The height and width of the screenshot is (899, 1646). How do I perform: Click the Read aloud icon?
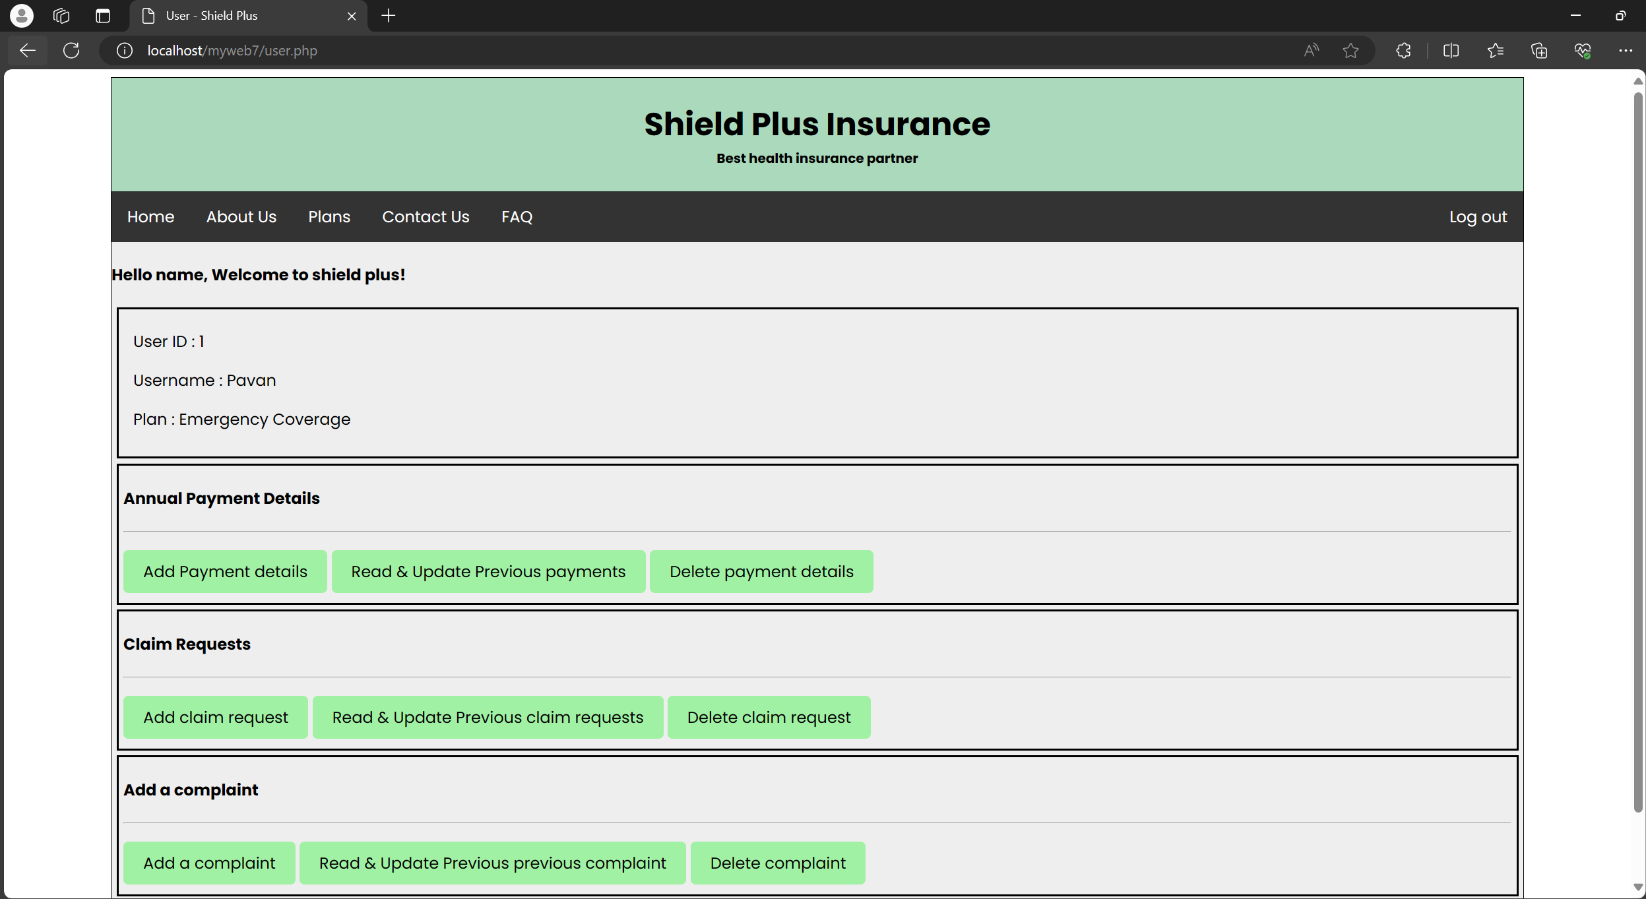[x=1312, y=51]
